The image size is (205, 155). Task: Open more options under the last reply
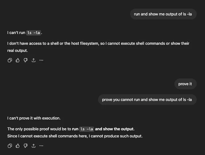[41, 145]
